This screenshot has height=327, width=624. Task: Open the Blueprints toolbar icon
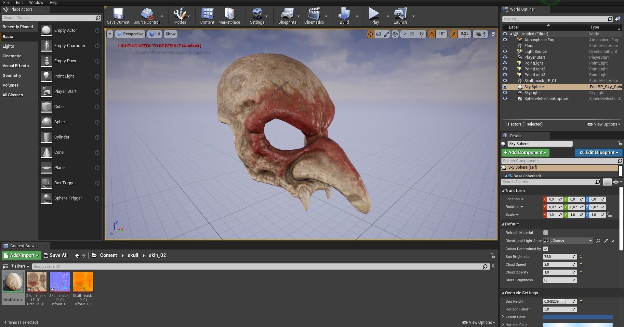pyautogui.click(x=287, y=16)
